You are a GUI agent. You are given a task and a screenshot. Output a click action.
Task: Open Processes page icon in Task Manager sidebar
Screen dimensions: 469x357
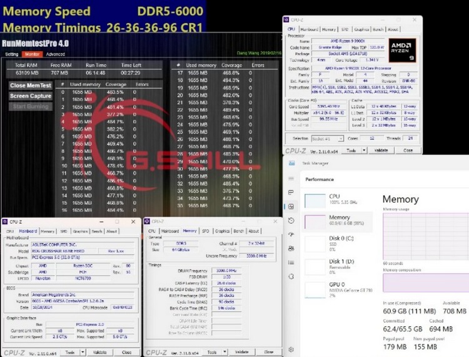click(291, 192)
